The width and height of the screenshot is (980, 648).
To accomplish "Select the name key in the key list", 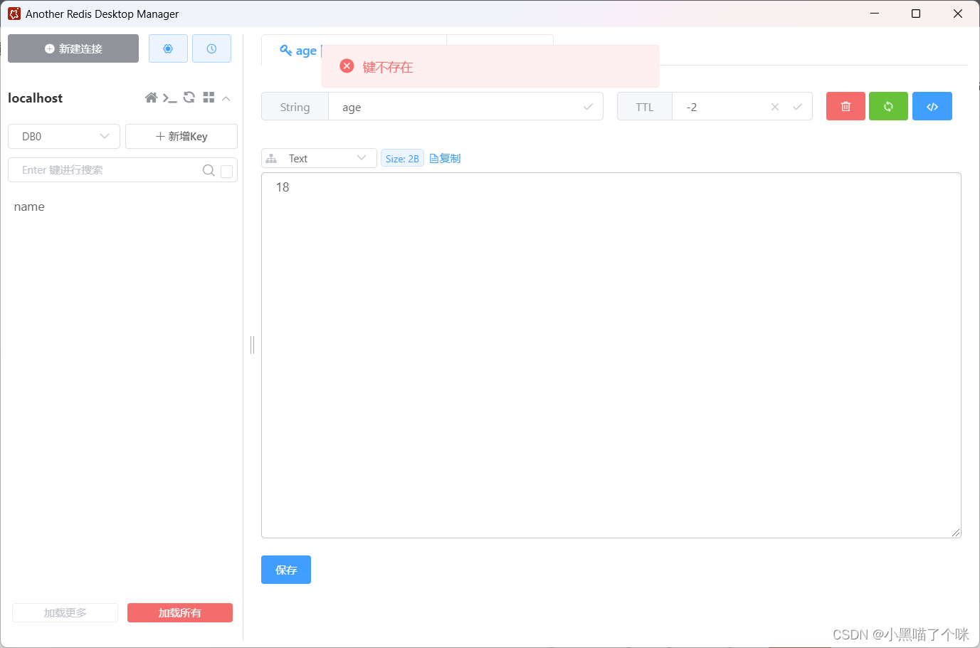I will click(29, 207).
